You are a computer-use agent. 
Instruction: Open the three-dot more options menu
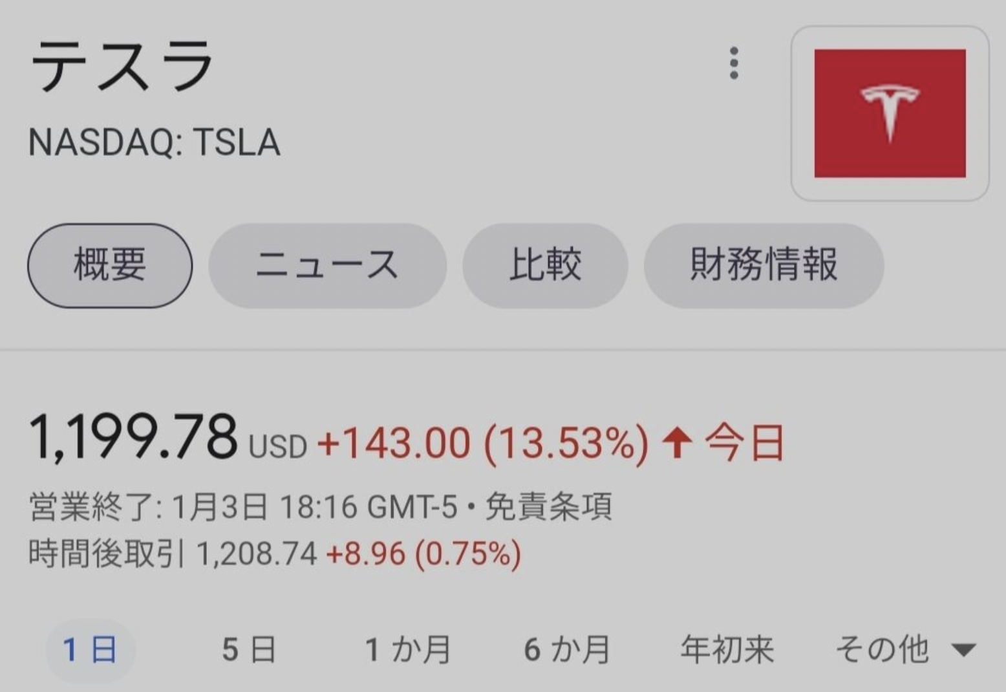(733, 63)
